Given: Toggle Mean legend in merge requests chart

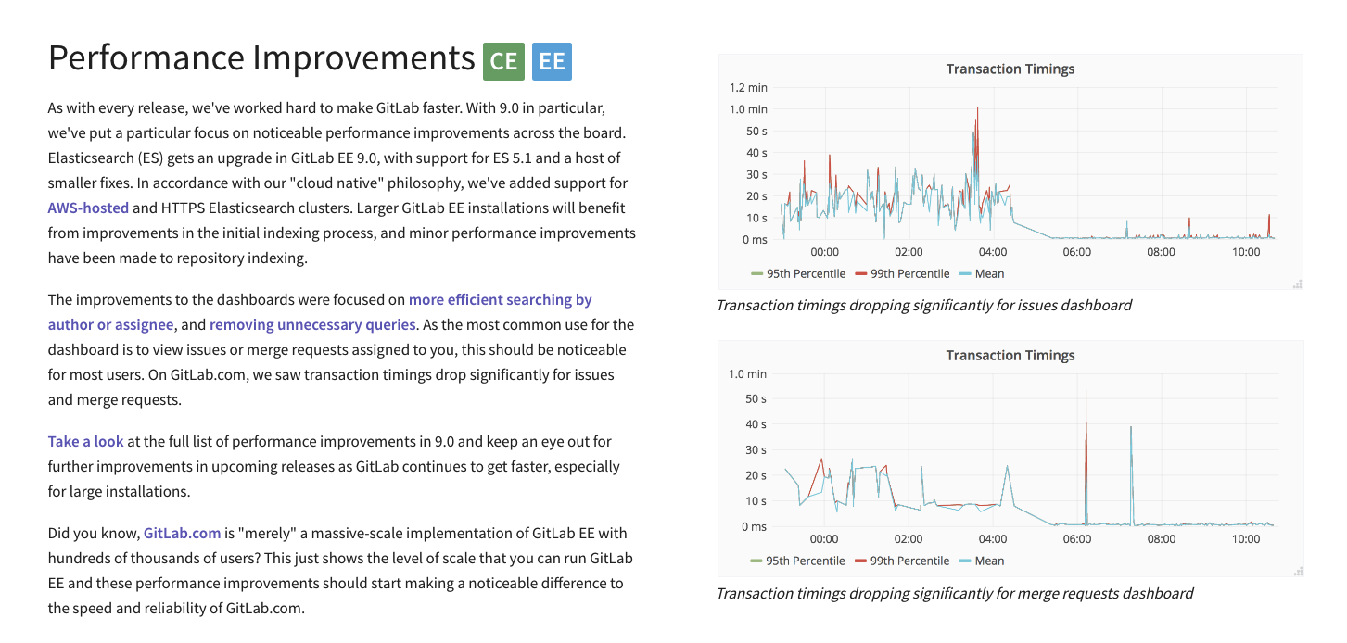Looking at the screenshot, I should click(982, 561).
